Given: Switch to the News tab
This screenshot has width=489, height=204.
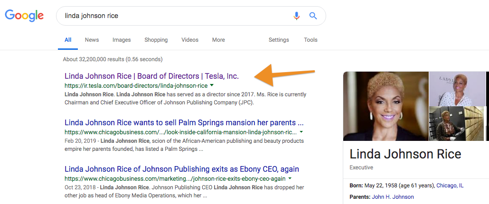Looking at the screenshot, I should pos(92,40).
